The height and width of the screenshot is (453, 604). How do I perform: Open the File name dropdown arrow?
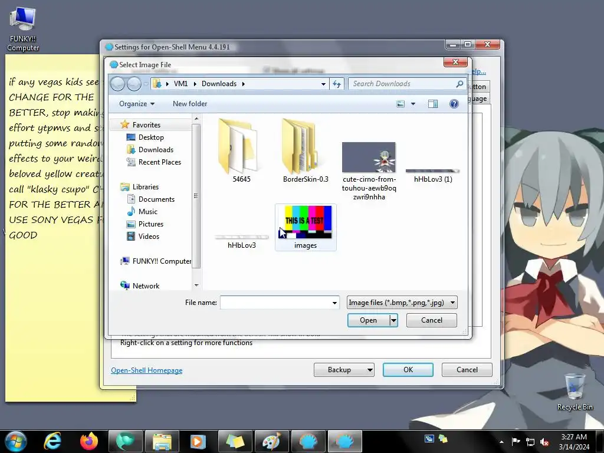(335, 303)
